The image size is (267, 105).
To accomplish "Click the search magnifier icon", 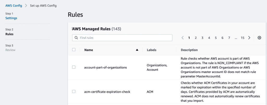I will coord(76,38).
